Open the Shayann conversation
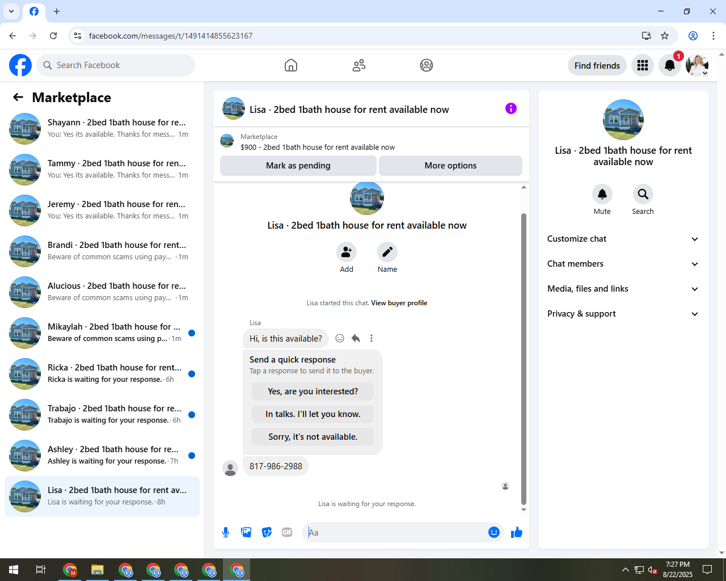Image resolution: width=726 pixels, height=581 pixels. (x=102, y=129)
